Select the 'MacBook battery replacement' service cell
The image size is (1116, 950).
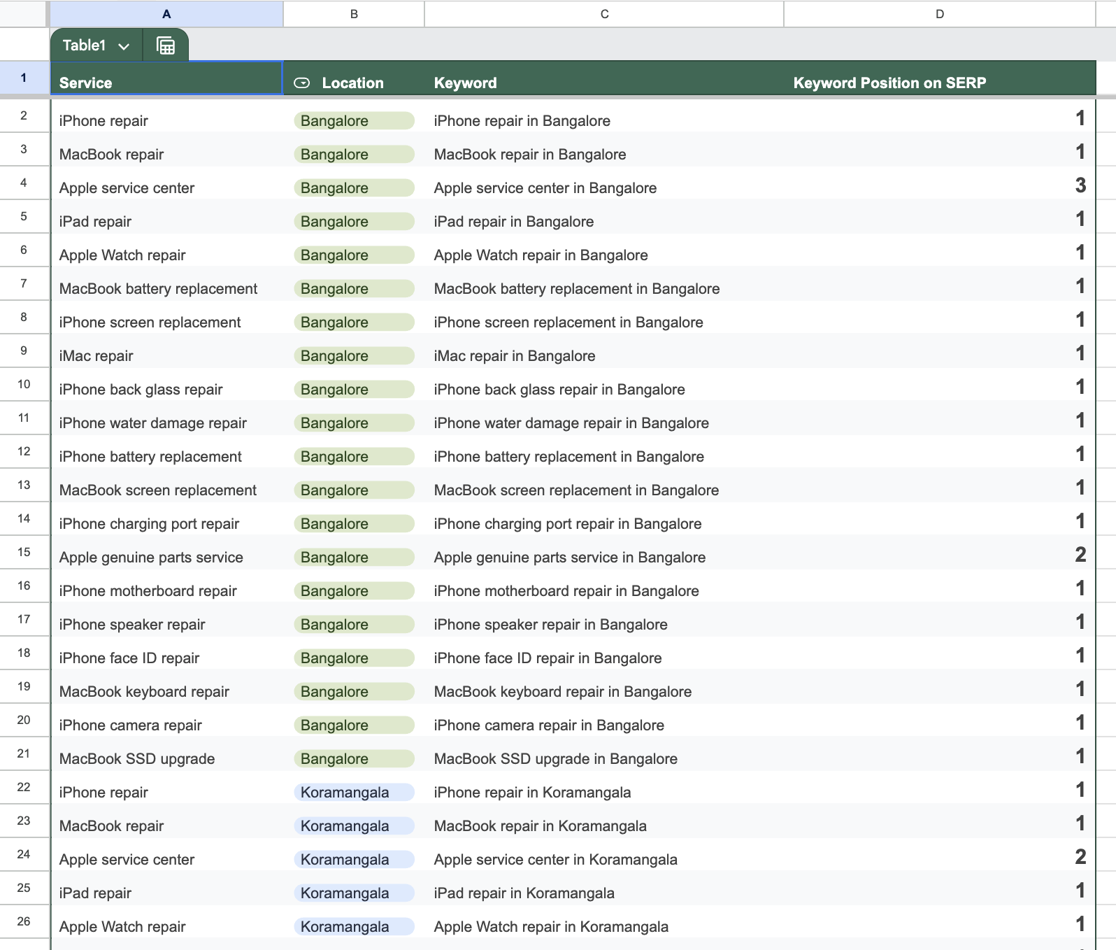click(166, 283)
